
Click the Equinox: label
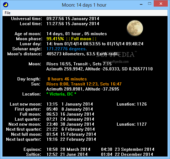33,149
